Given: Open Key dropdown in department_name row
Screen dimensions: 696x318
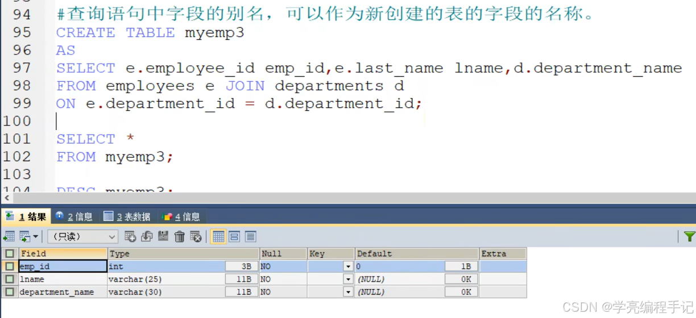Looking at the screenshot, I should (x=348, y=292).
